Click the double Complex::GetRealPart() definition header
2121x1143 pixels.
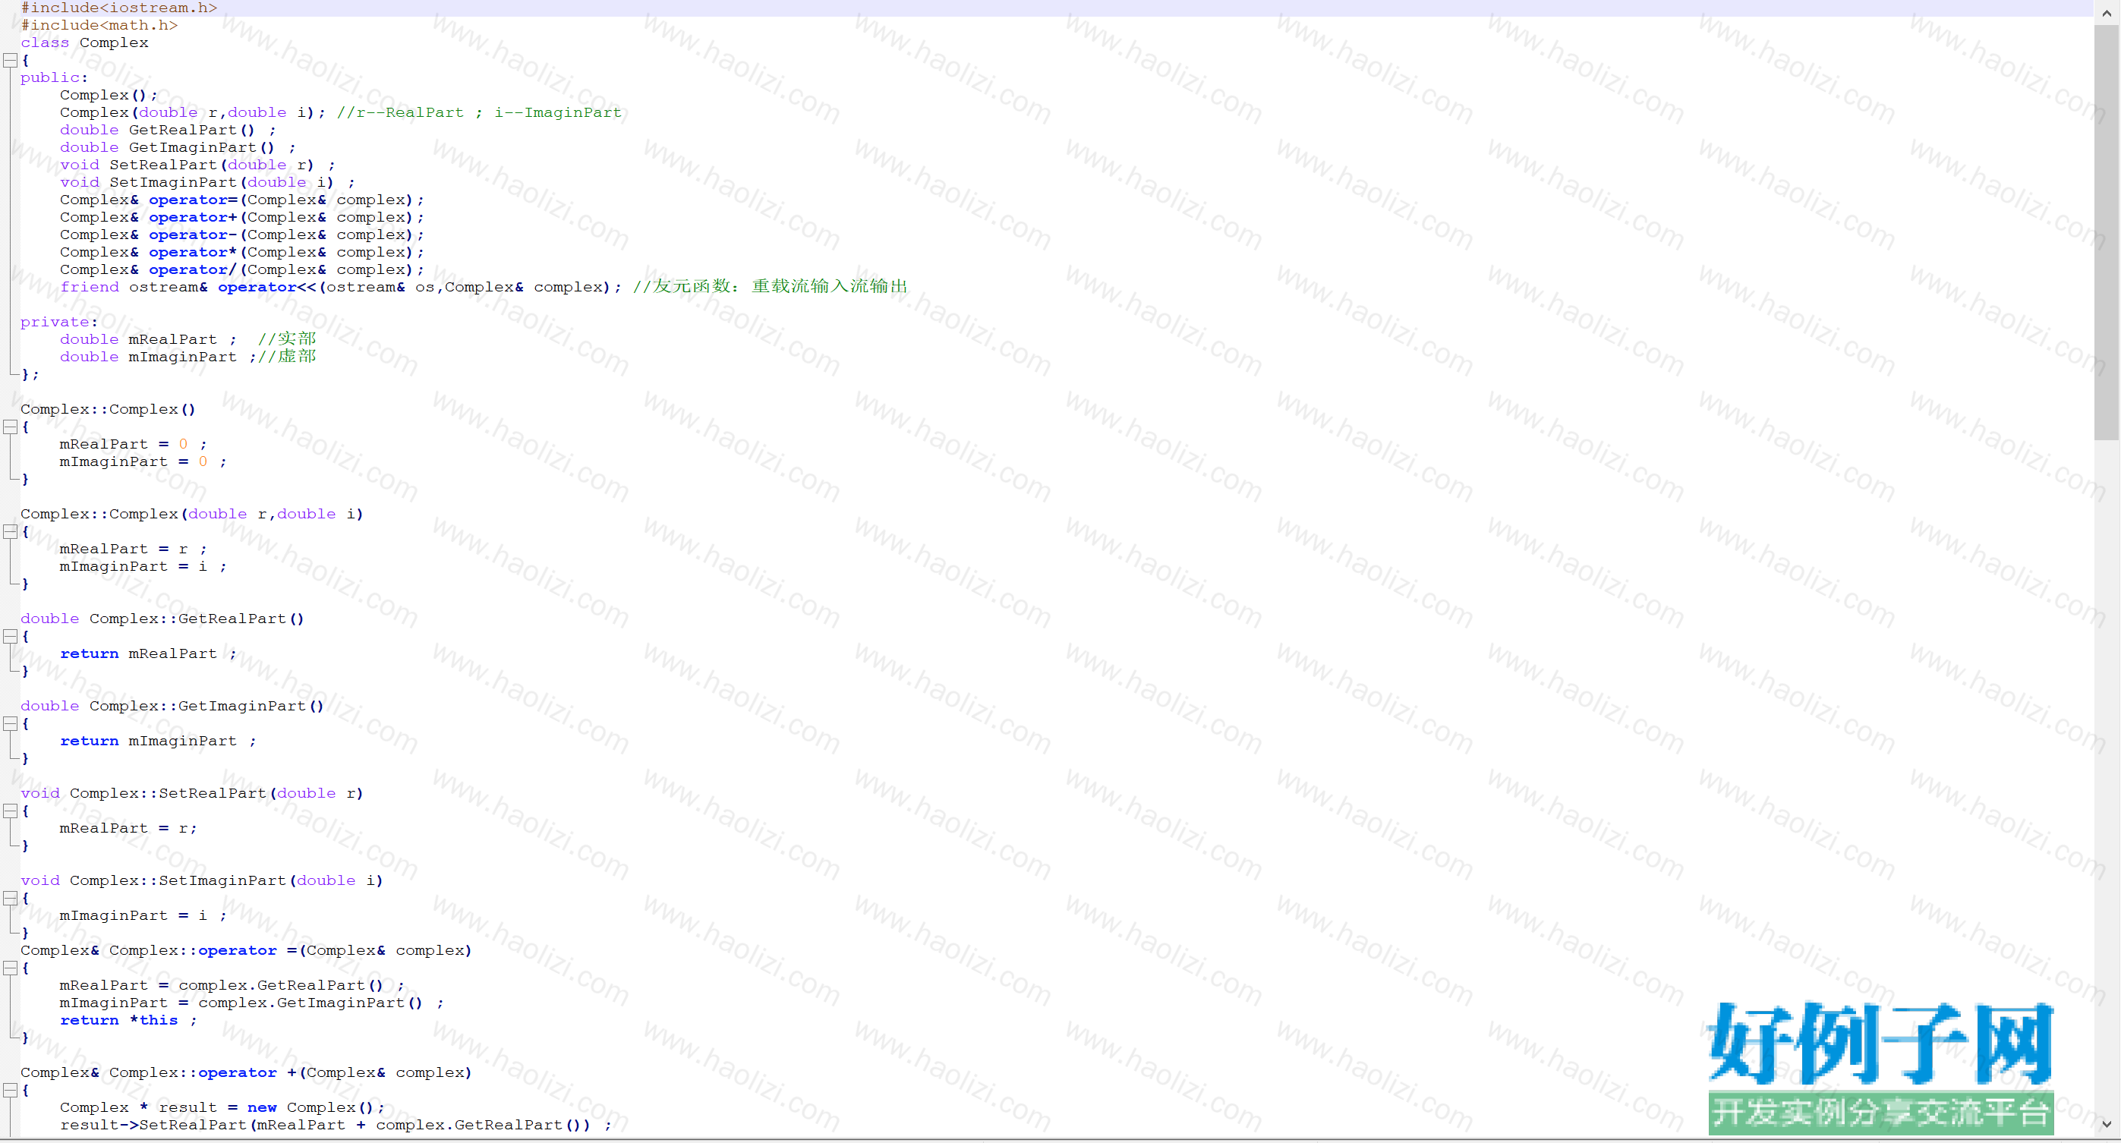click(162, 619)
